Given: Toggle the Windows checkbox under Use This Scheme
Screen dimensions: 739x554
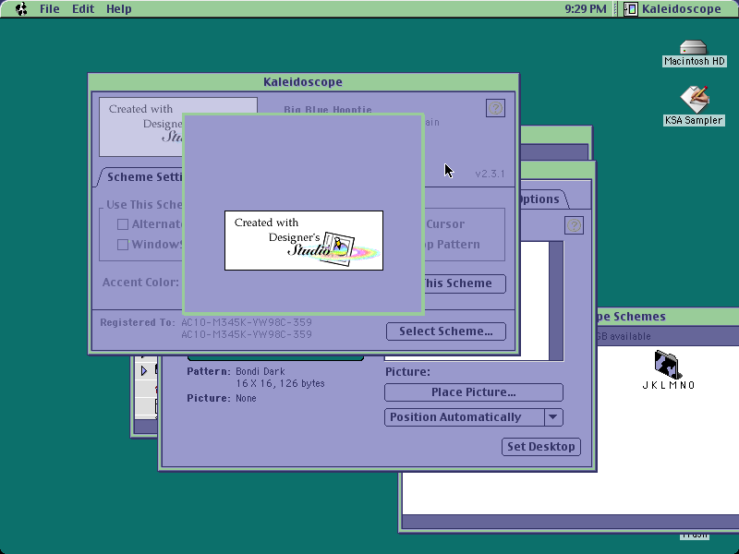Looking at the screenshot, I should tap(123, 245).
